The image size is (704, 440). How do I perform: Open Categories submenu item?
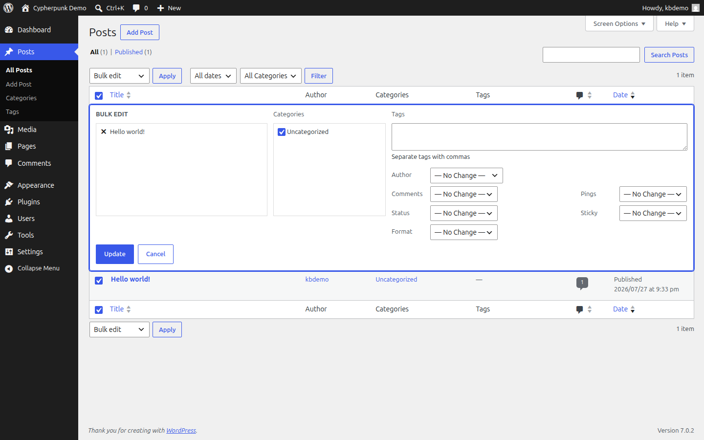[21, 98]
